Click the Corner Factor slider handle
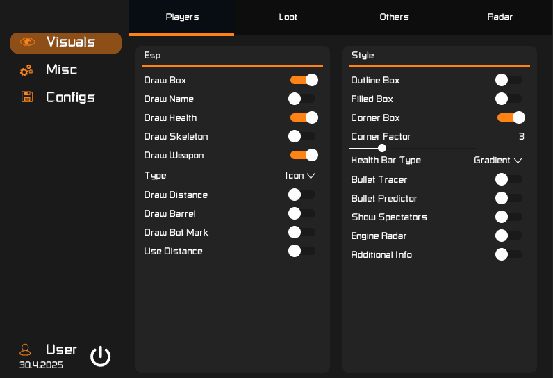553x378 pixels. coord(382,148)
